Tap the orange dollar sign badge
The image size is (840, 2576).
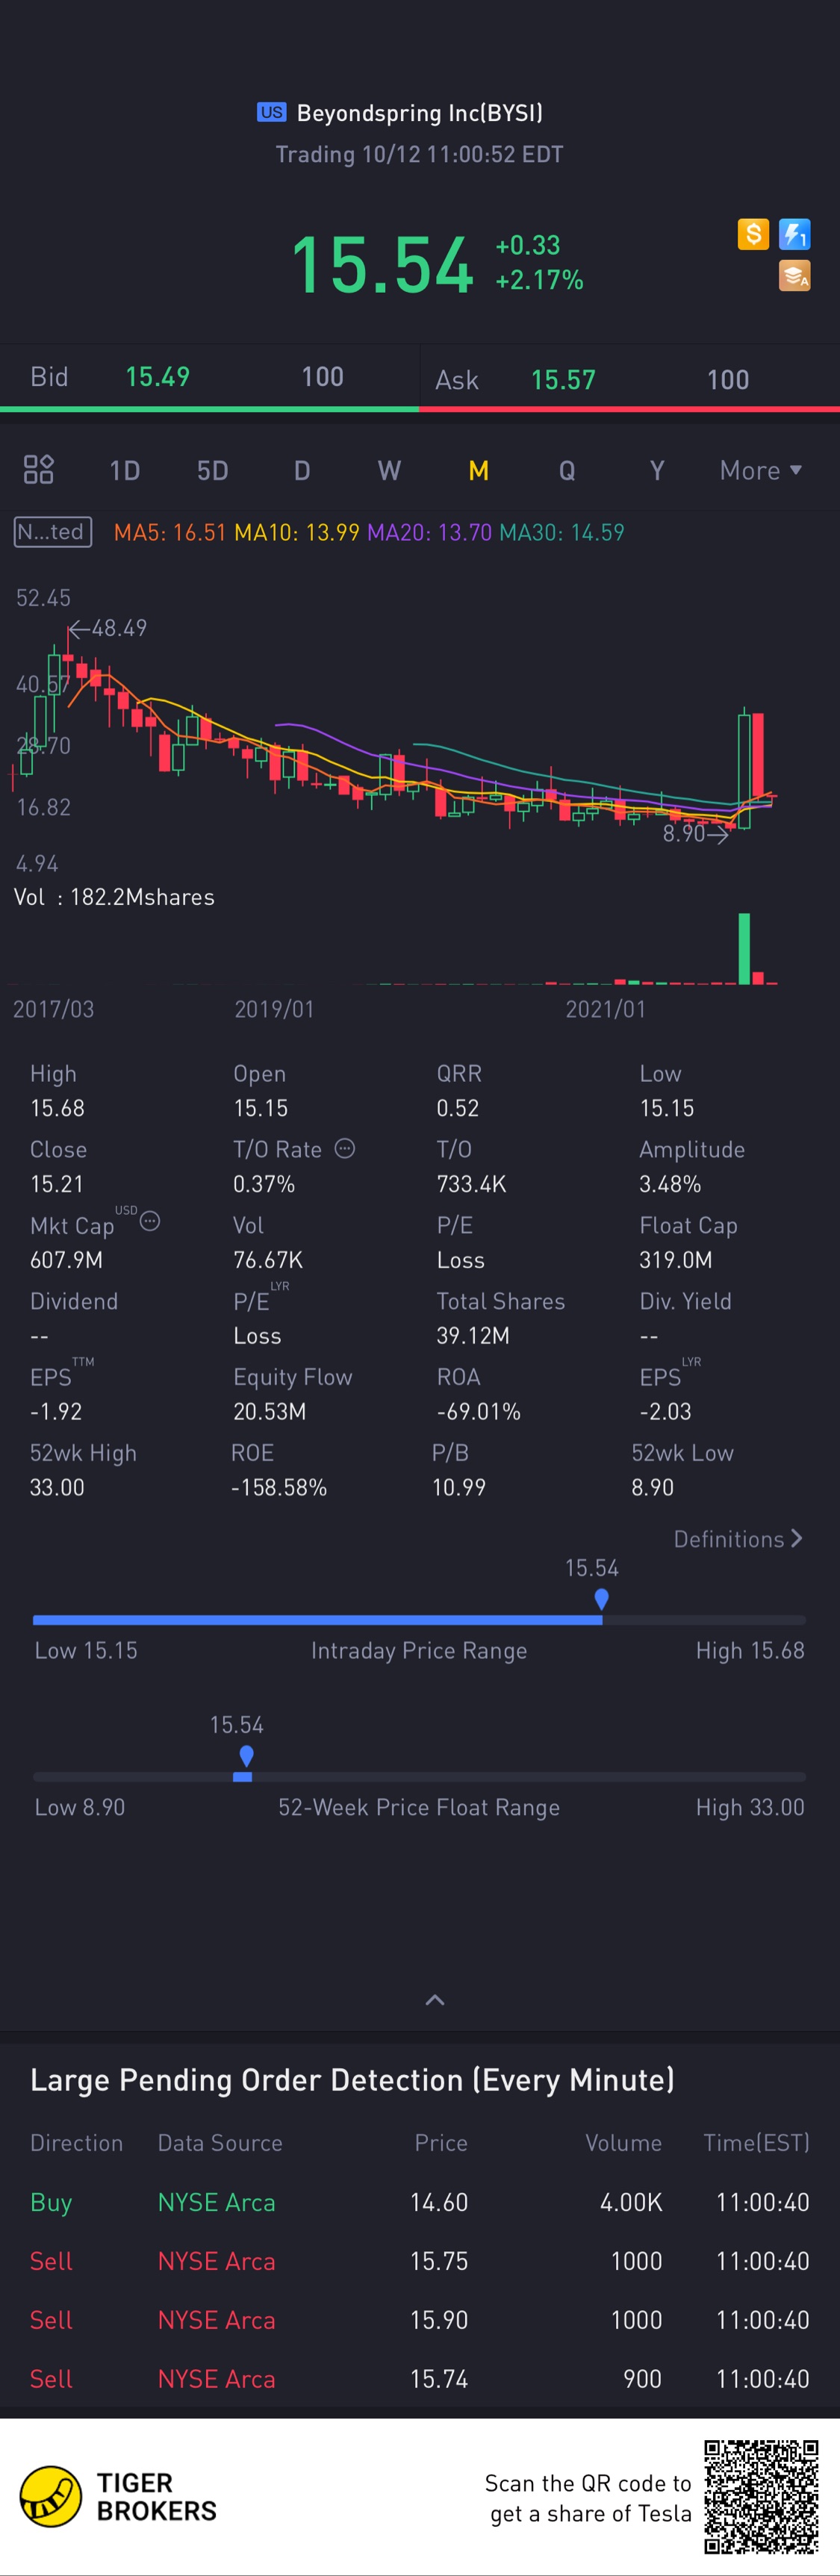coord(753,234)
